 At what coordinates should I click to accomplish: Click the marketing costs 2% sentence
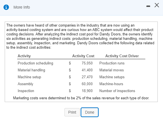point(81,98)
